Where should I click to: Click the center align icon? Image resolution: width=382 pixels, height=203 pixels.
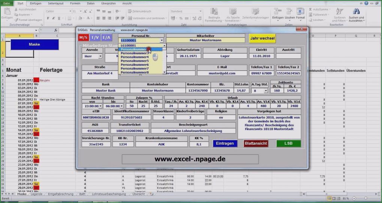(x=104, y=18)
